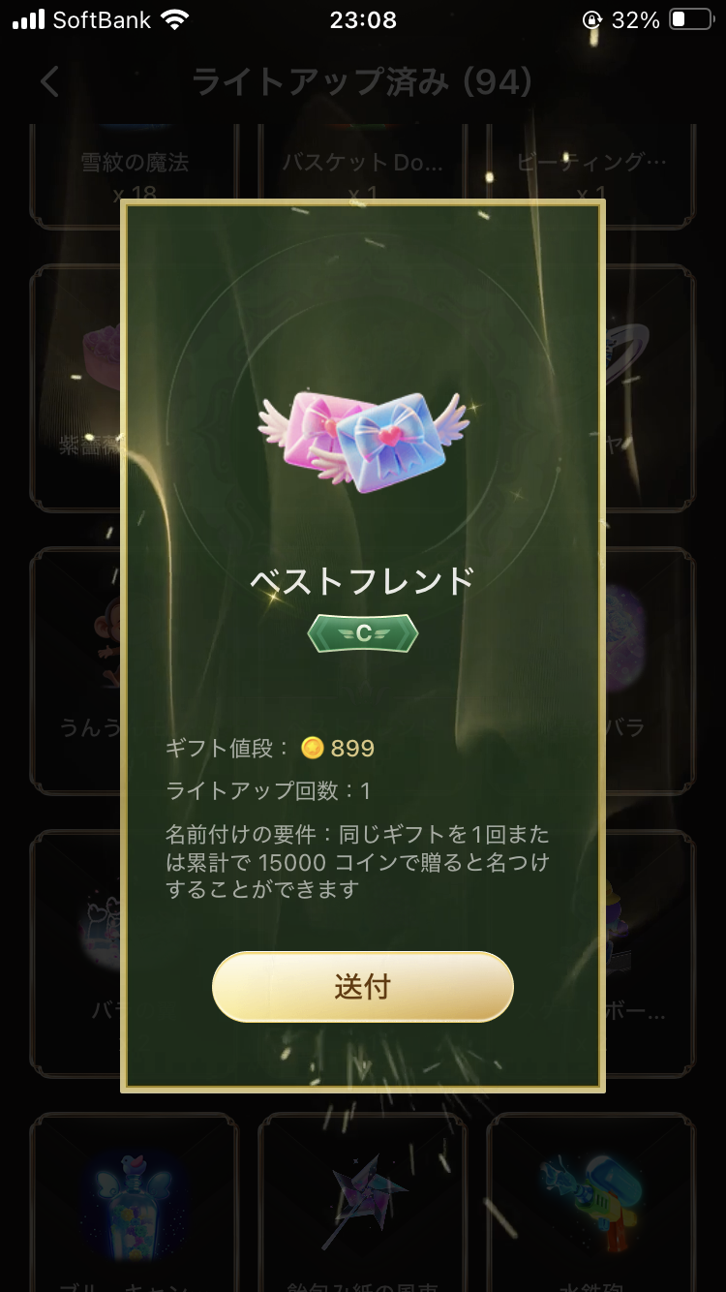Open the pinwheel gift card
Screen dimensions: 726x1292
coord(363,1202)
